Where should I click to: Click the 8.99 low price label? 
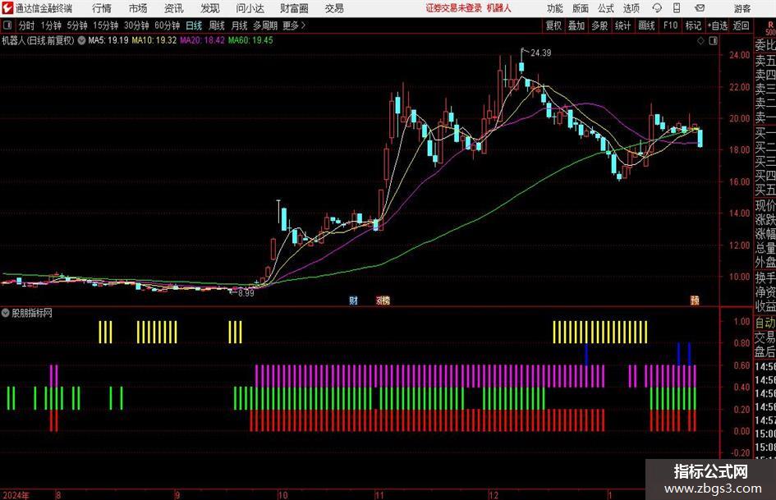(246, 292)
